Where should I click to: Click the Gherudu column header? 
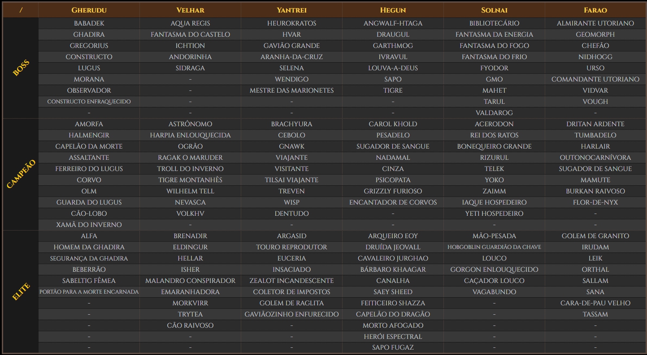(89, 10)
